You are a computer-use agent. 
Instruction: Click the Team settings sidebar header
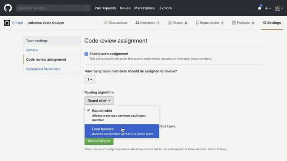coord(52,41)
